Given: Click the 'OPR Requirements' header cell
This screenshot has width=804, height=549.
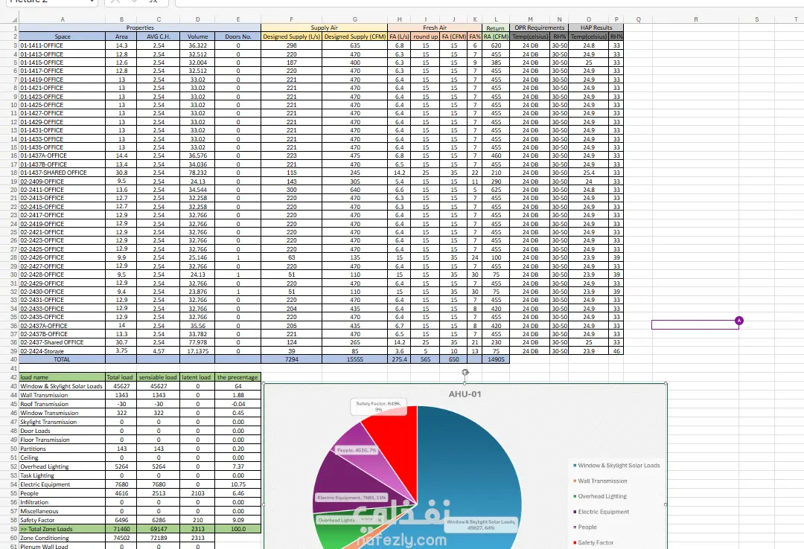Looking at the screenshot, I should (540, 28).
